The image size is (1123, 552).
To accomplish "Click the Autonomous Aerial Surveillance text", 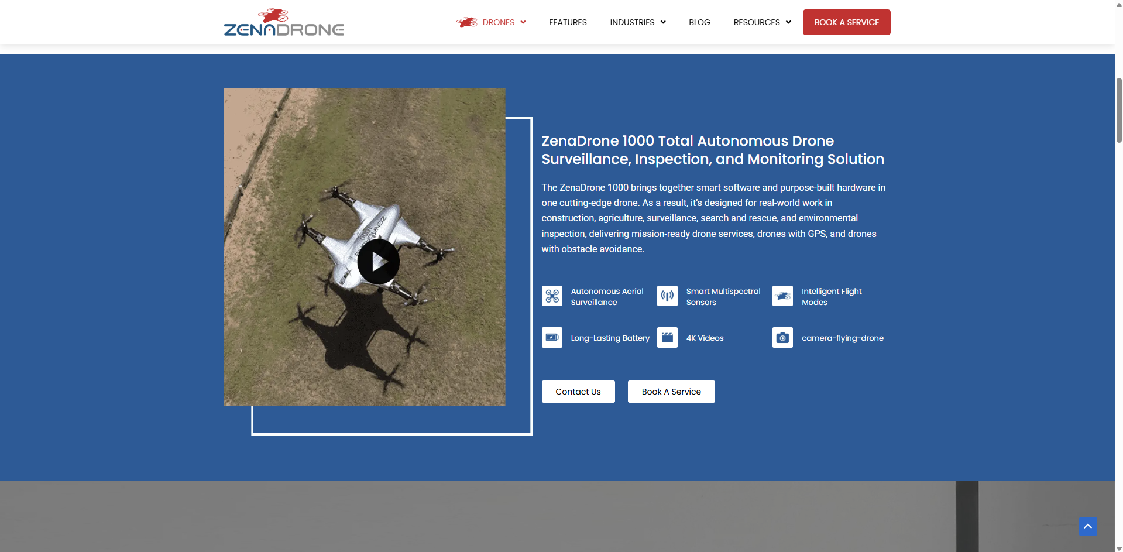I will coord(607,297).
